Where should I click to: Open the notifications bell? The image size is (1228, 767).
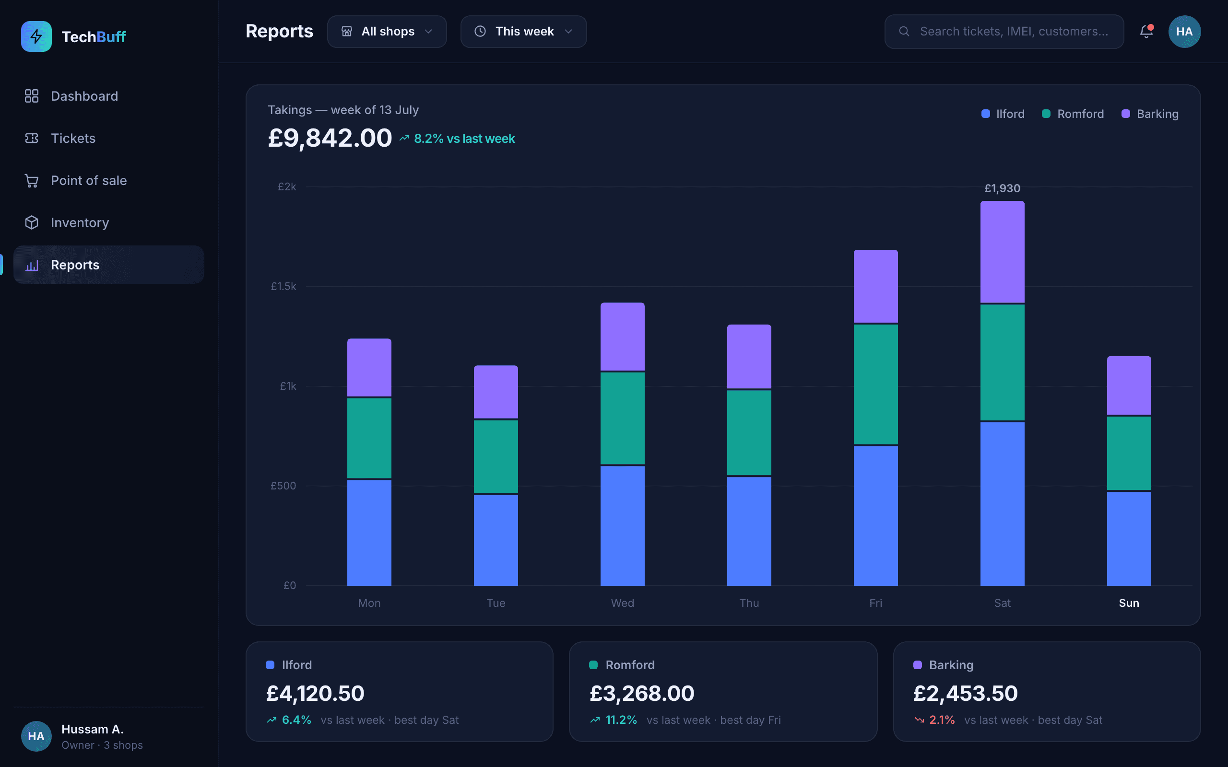(1146, 32)
